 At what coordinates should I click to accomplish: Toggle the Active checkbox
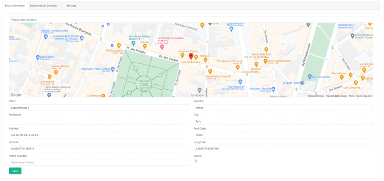pyautogui.click(x=196, y=161)
